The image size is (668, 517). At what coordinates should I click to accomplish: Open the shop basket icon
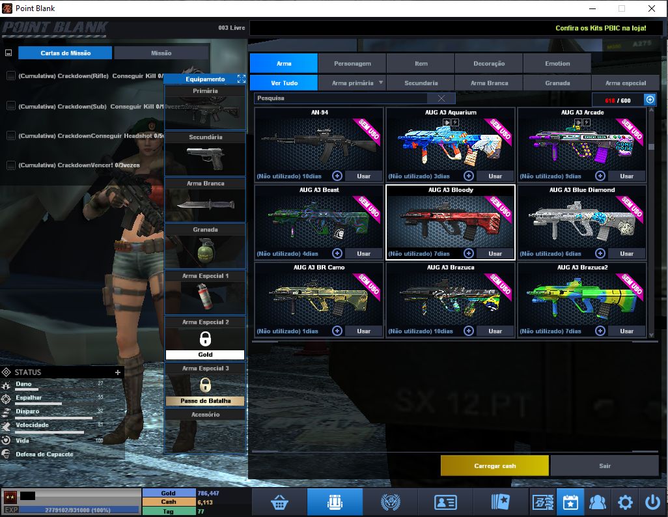click(279, 503)
